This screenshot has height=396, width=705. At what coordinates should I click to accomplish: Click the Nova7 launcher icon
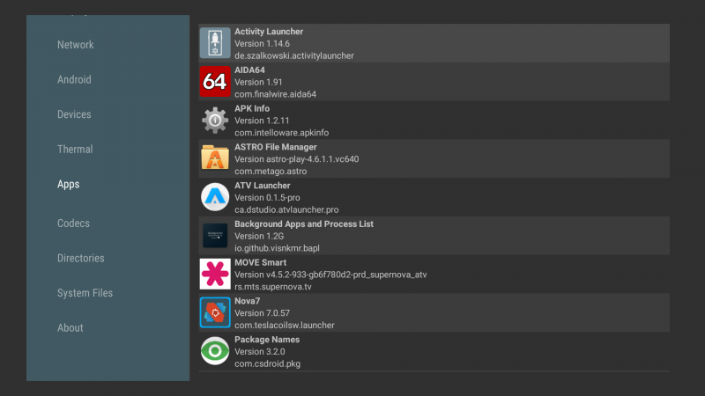point(215,312)
